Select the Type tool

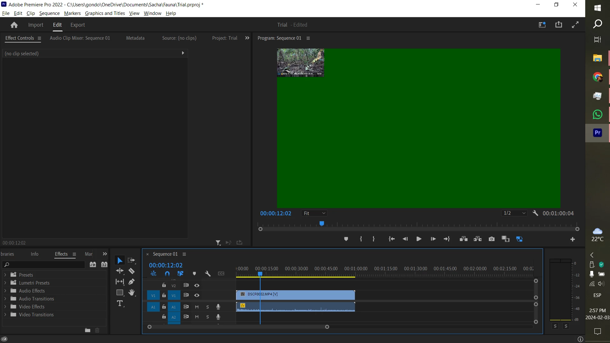click(120, 304)
